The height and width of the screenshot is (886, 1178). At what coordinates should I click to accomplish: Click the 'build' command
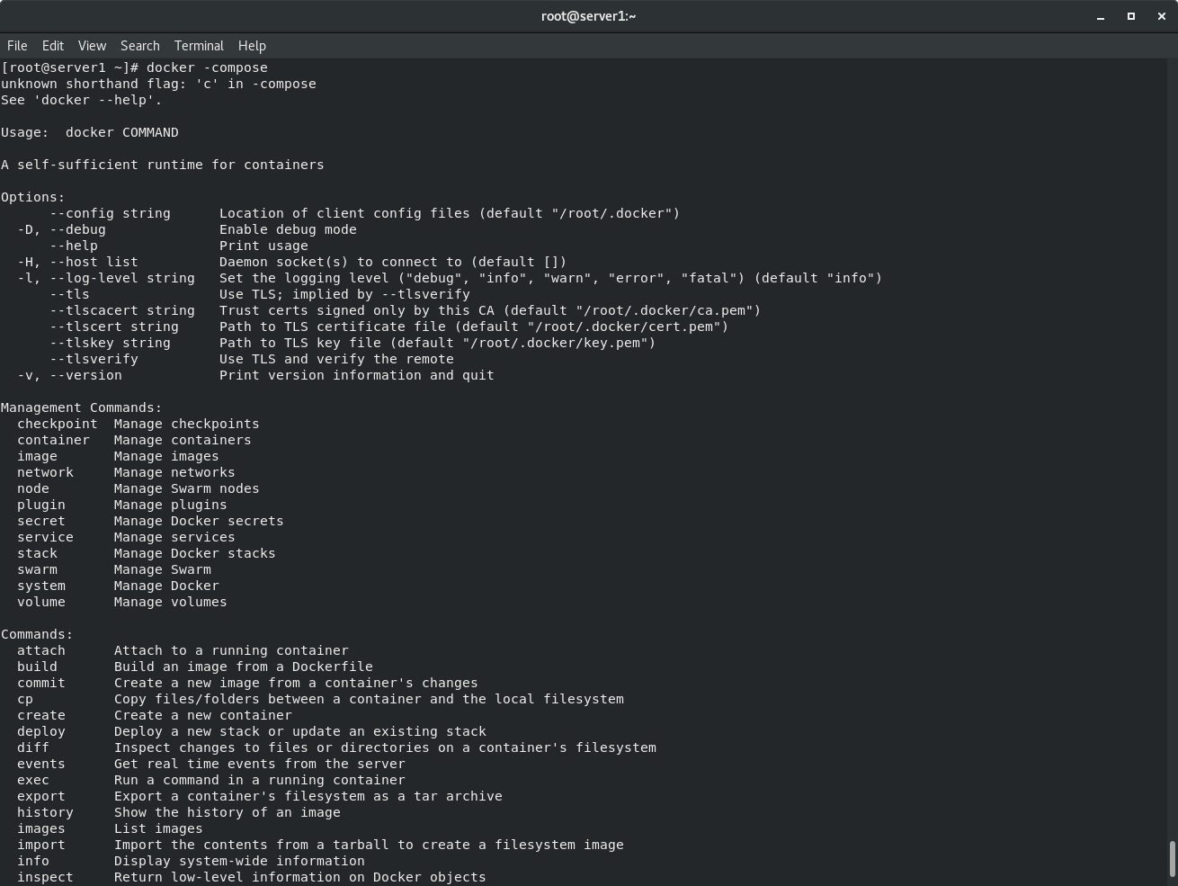click(37, 667)
